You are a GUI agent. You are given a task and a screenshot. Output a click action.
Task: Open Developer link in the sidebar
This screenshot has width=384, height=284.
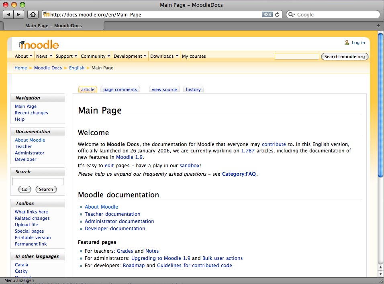[x=25, y=159]
